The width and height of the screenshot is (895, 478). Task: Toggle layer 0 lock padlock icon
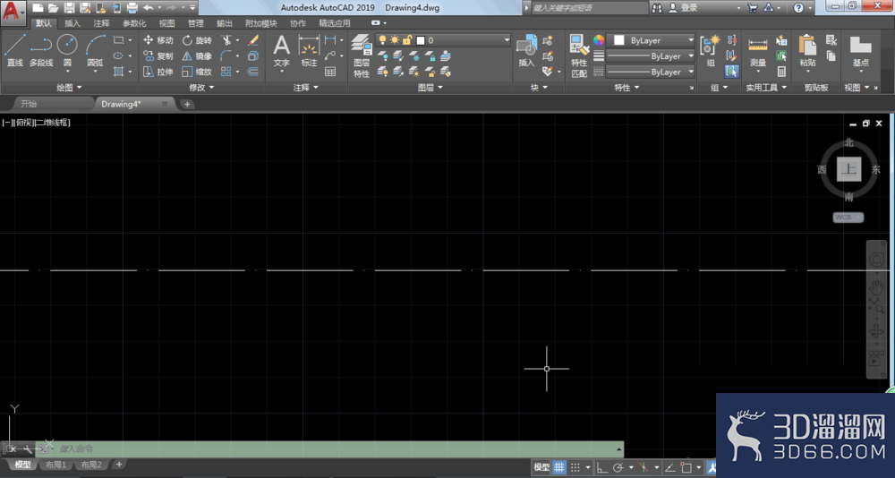407,40
